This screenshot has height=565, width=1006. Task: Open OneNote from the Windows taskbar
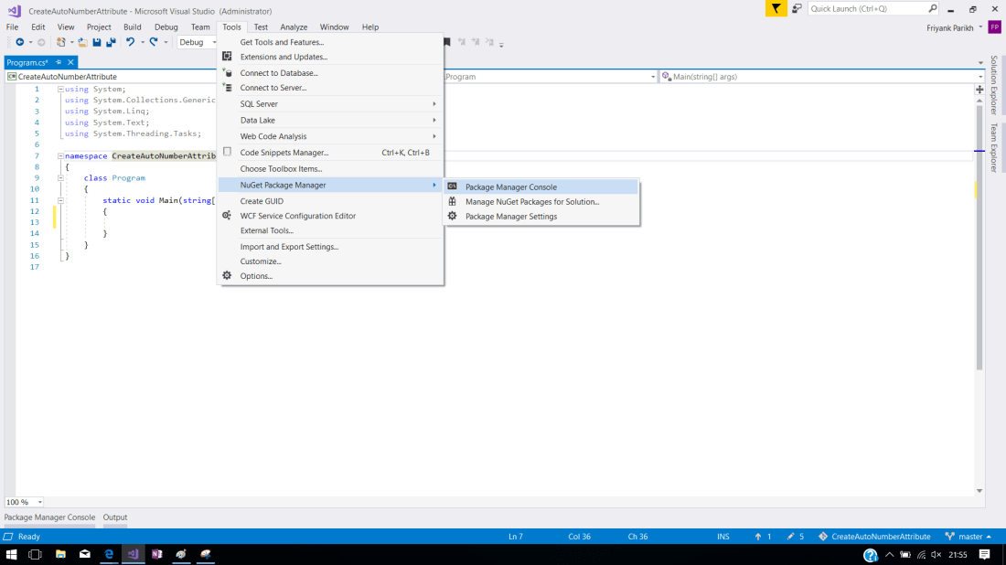click(x=157, y=554)
